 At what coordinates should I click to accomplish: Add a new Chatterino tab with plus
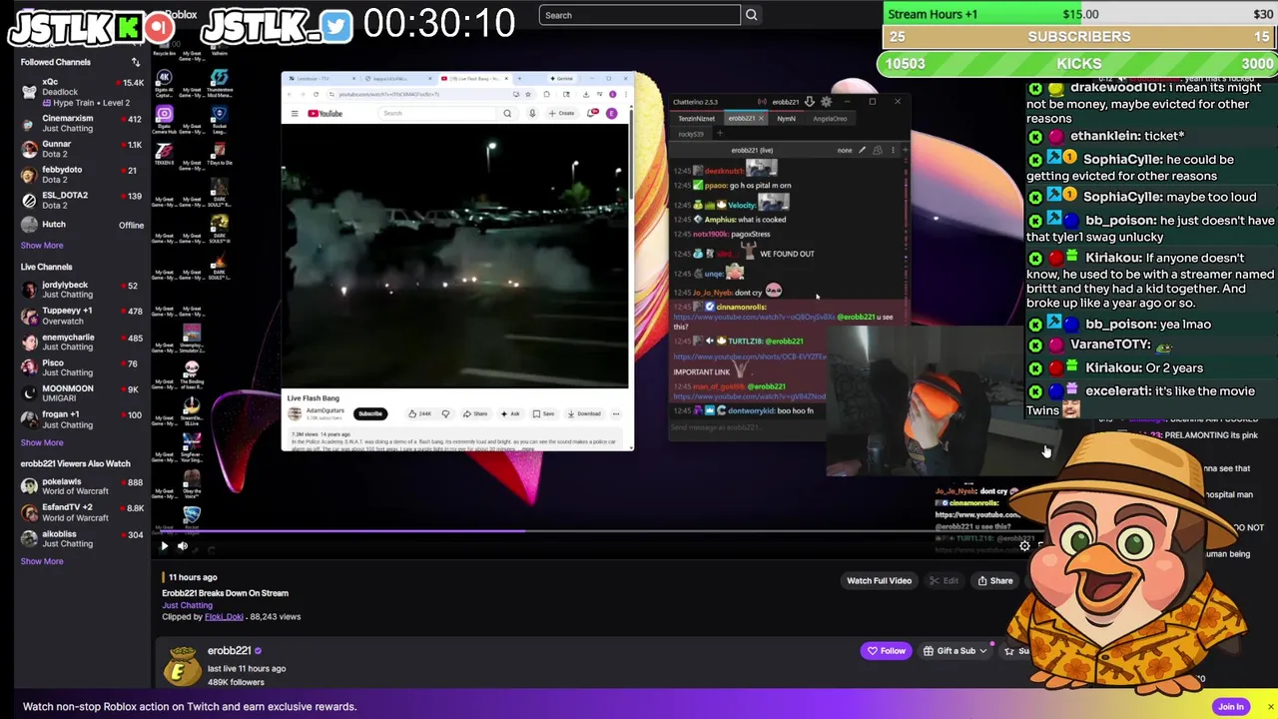coord(719,134)
